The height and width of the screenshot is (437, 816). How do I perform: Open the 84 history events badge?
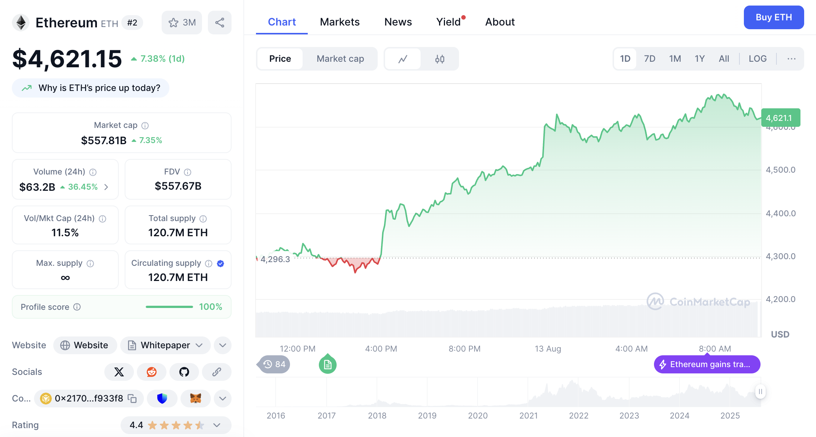(x=274, y=365)
